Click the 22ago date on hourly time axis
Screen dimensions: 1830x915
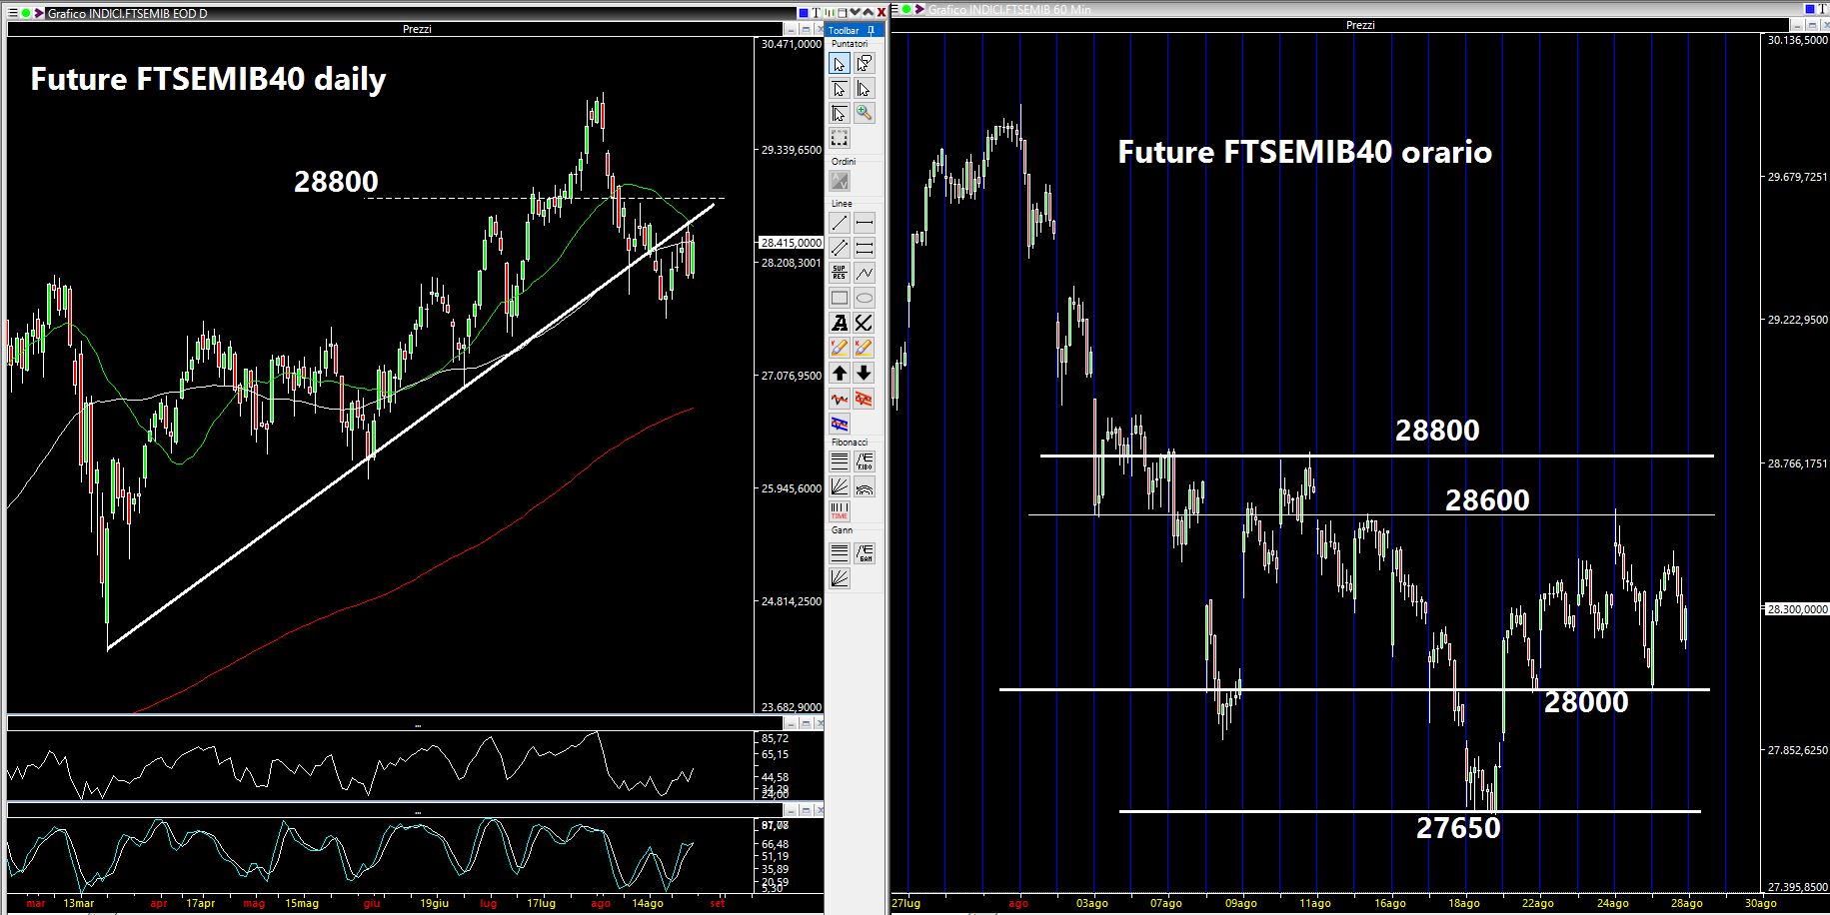pos(1538,903)
